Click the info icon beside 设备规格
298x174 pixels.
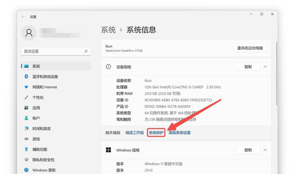point(108,67)
